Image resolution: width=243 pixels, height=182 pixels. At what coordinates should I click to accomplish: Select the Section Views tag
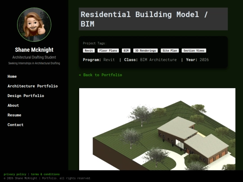[x=194, y=51]
